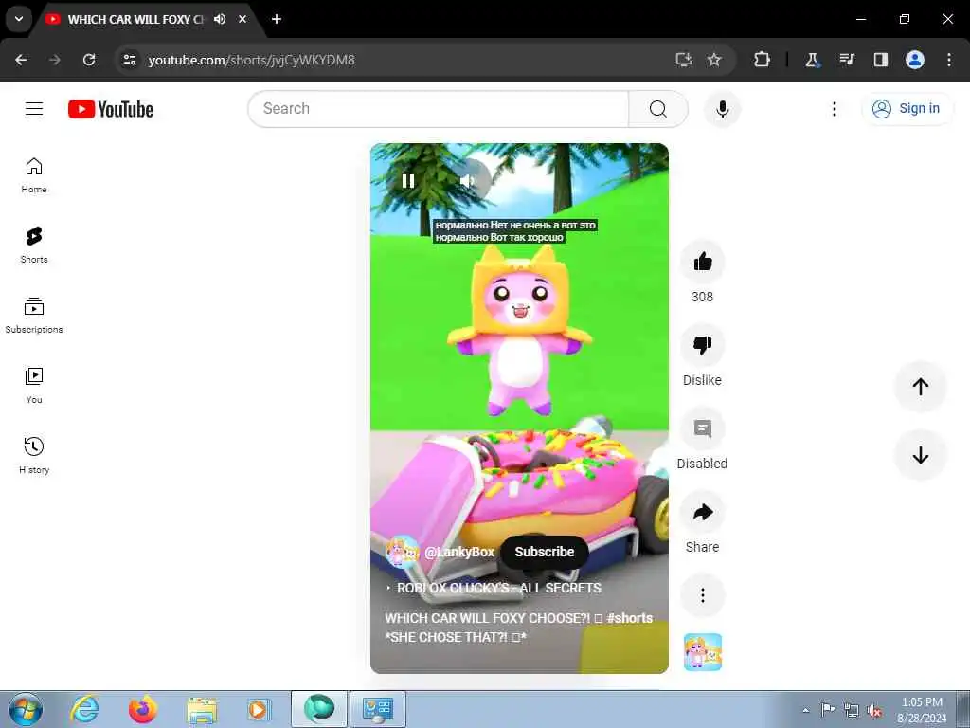
Task: Open the taskbar clock and date
Action: point(922,710)
